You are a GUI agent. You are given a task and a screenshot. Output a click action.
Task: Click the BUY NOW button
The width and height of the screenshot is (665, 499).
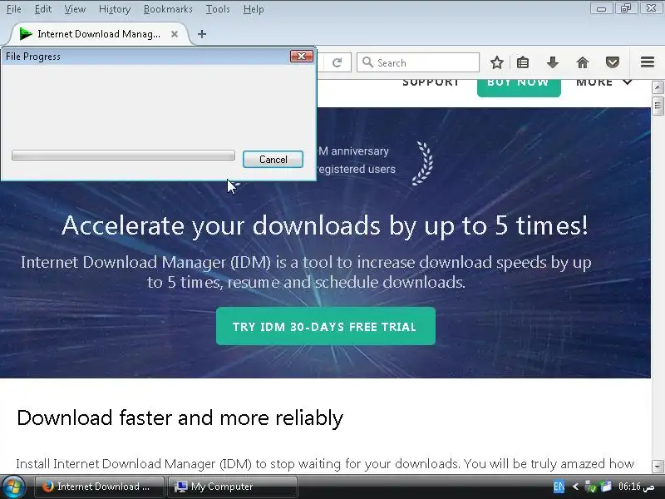(519, 87)
